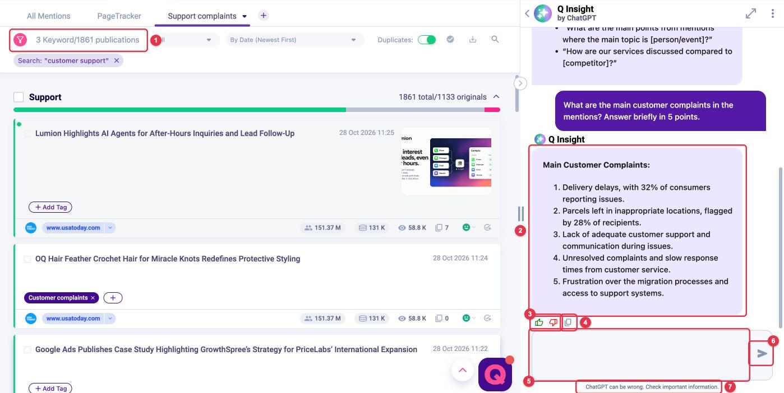Open the mentions search magnifier icon

tap(495, 39)
